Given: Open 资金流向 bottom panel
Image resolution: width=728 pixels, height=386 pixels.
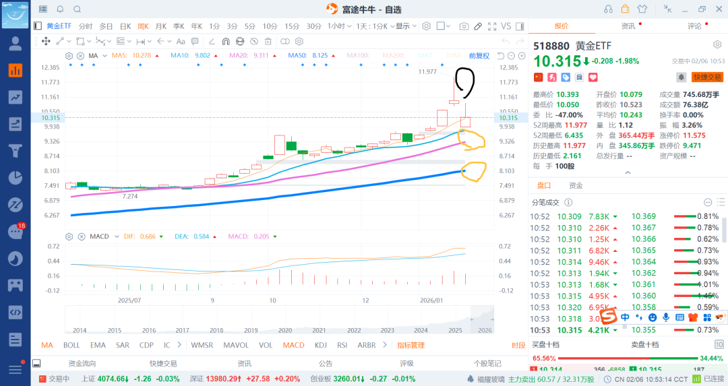Looking at the screenshot, I should coord(82,364).
